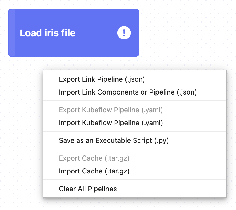The width and height of the screenshot is (236, 210).
Task: Choose Import Cache (.tar.gz)
Action: click(x=94, y=171)
